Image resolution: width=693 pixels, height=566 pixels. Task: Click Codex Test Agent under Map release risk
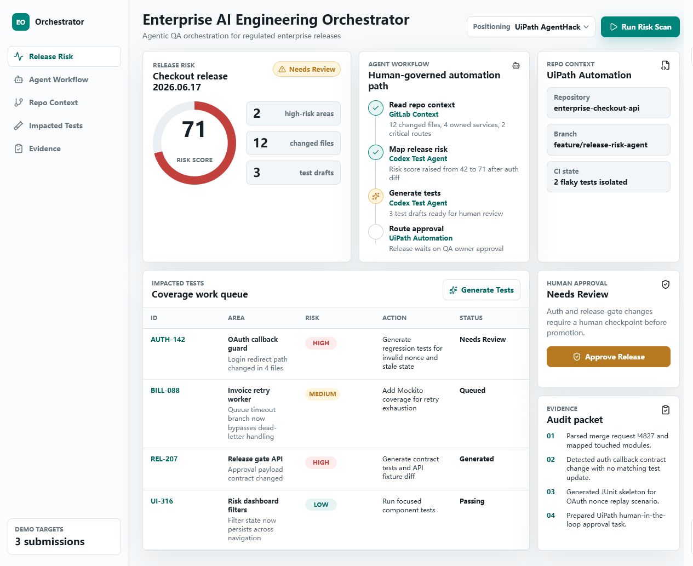coord(418,158)
